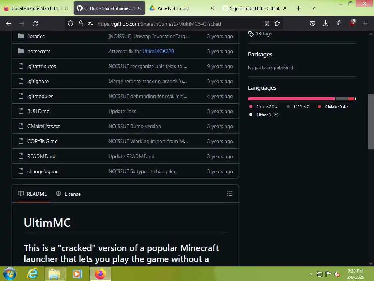Go back using the browser back arrow
Viewport: 374px width, 281px height.
tap(9, 24)
